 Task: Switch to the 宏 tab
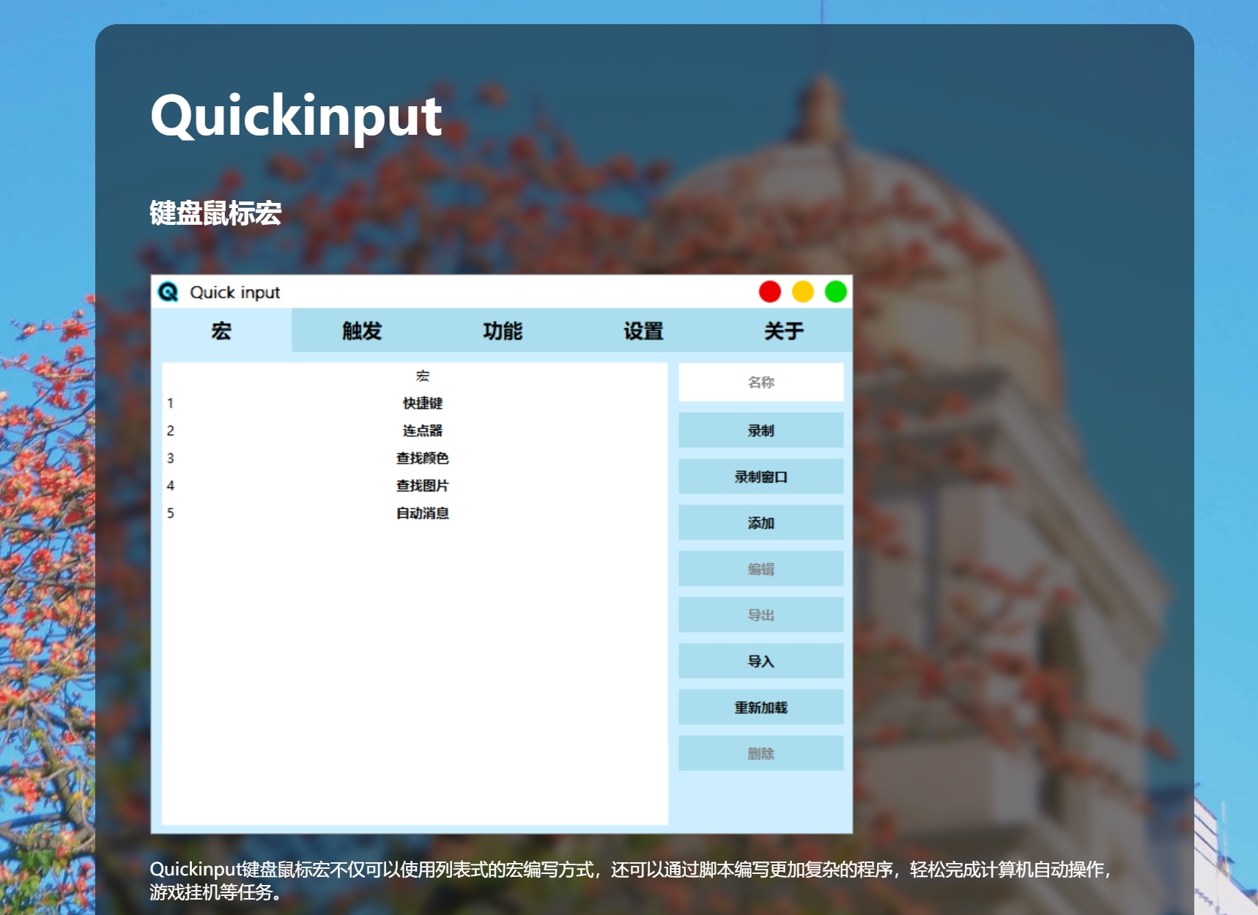coord(221,330)
